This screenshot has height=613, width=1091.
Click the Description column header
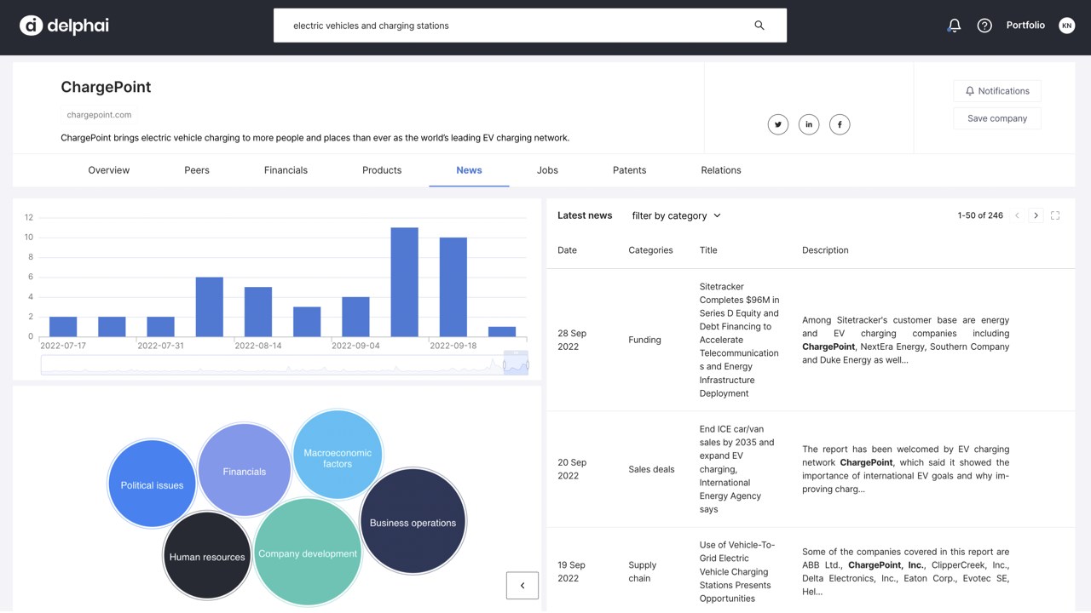[x=825, y=250]
